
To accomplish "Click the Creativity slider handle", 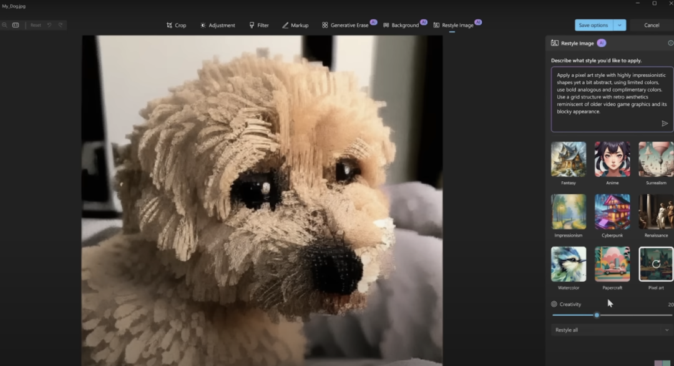I will pyautogui.click(x=597, y=315).
